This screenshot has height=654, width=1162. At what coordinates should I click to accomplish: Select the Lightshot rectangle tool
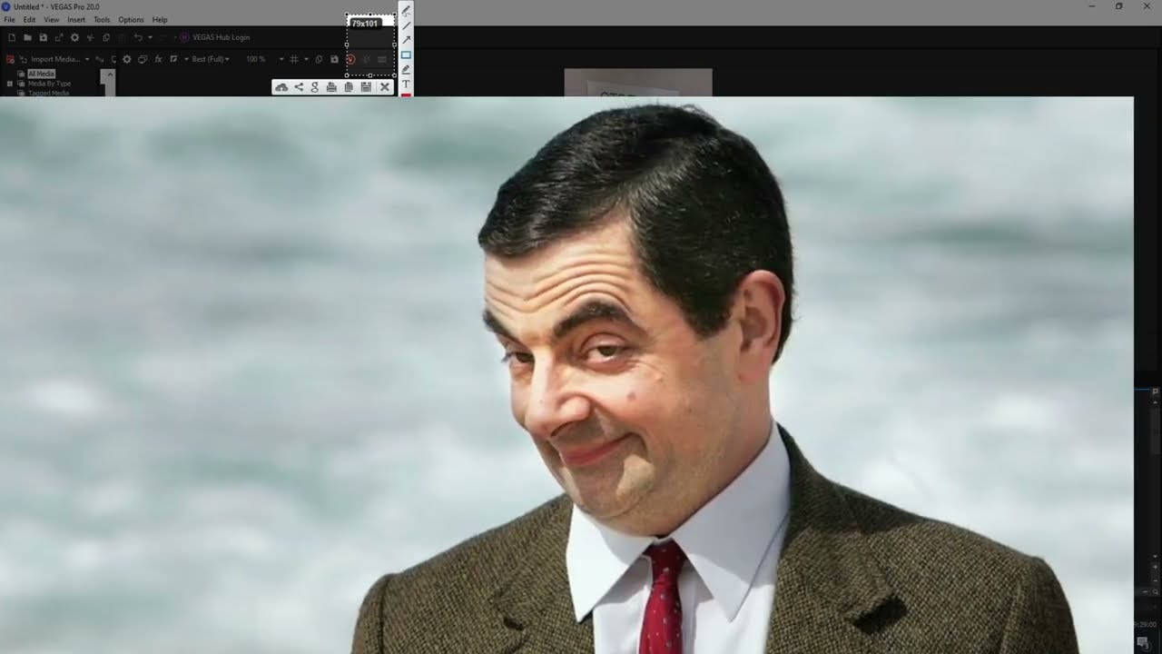coord(406,54)
